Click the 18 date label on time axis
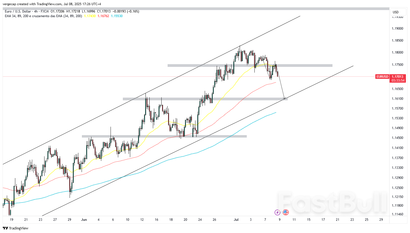Image resolution: width=410 pixels, height=233 pixels. (x=171, y=220)
